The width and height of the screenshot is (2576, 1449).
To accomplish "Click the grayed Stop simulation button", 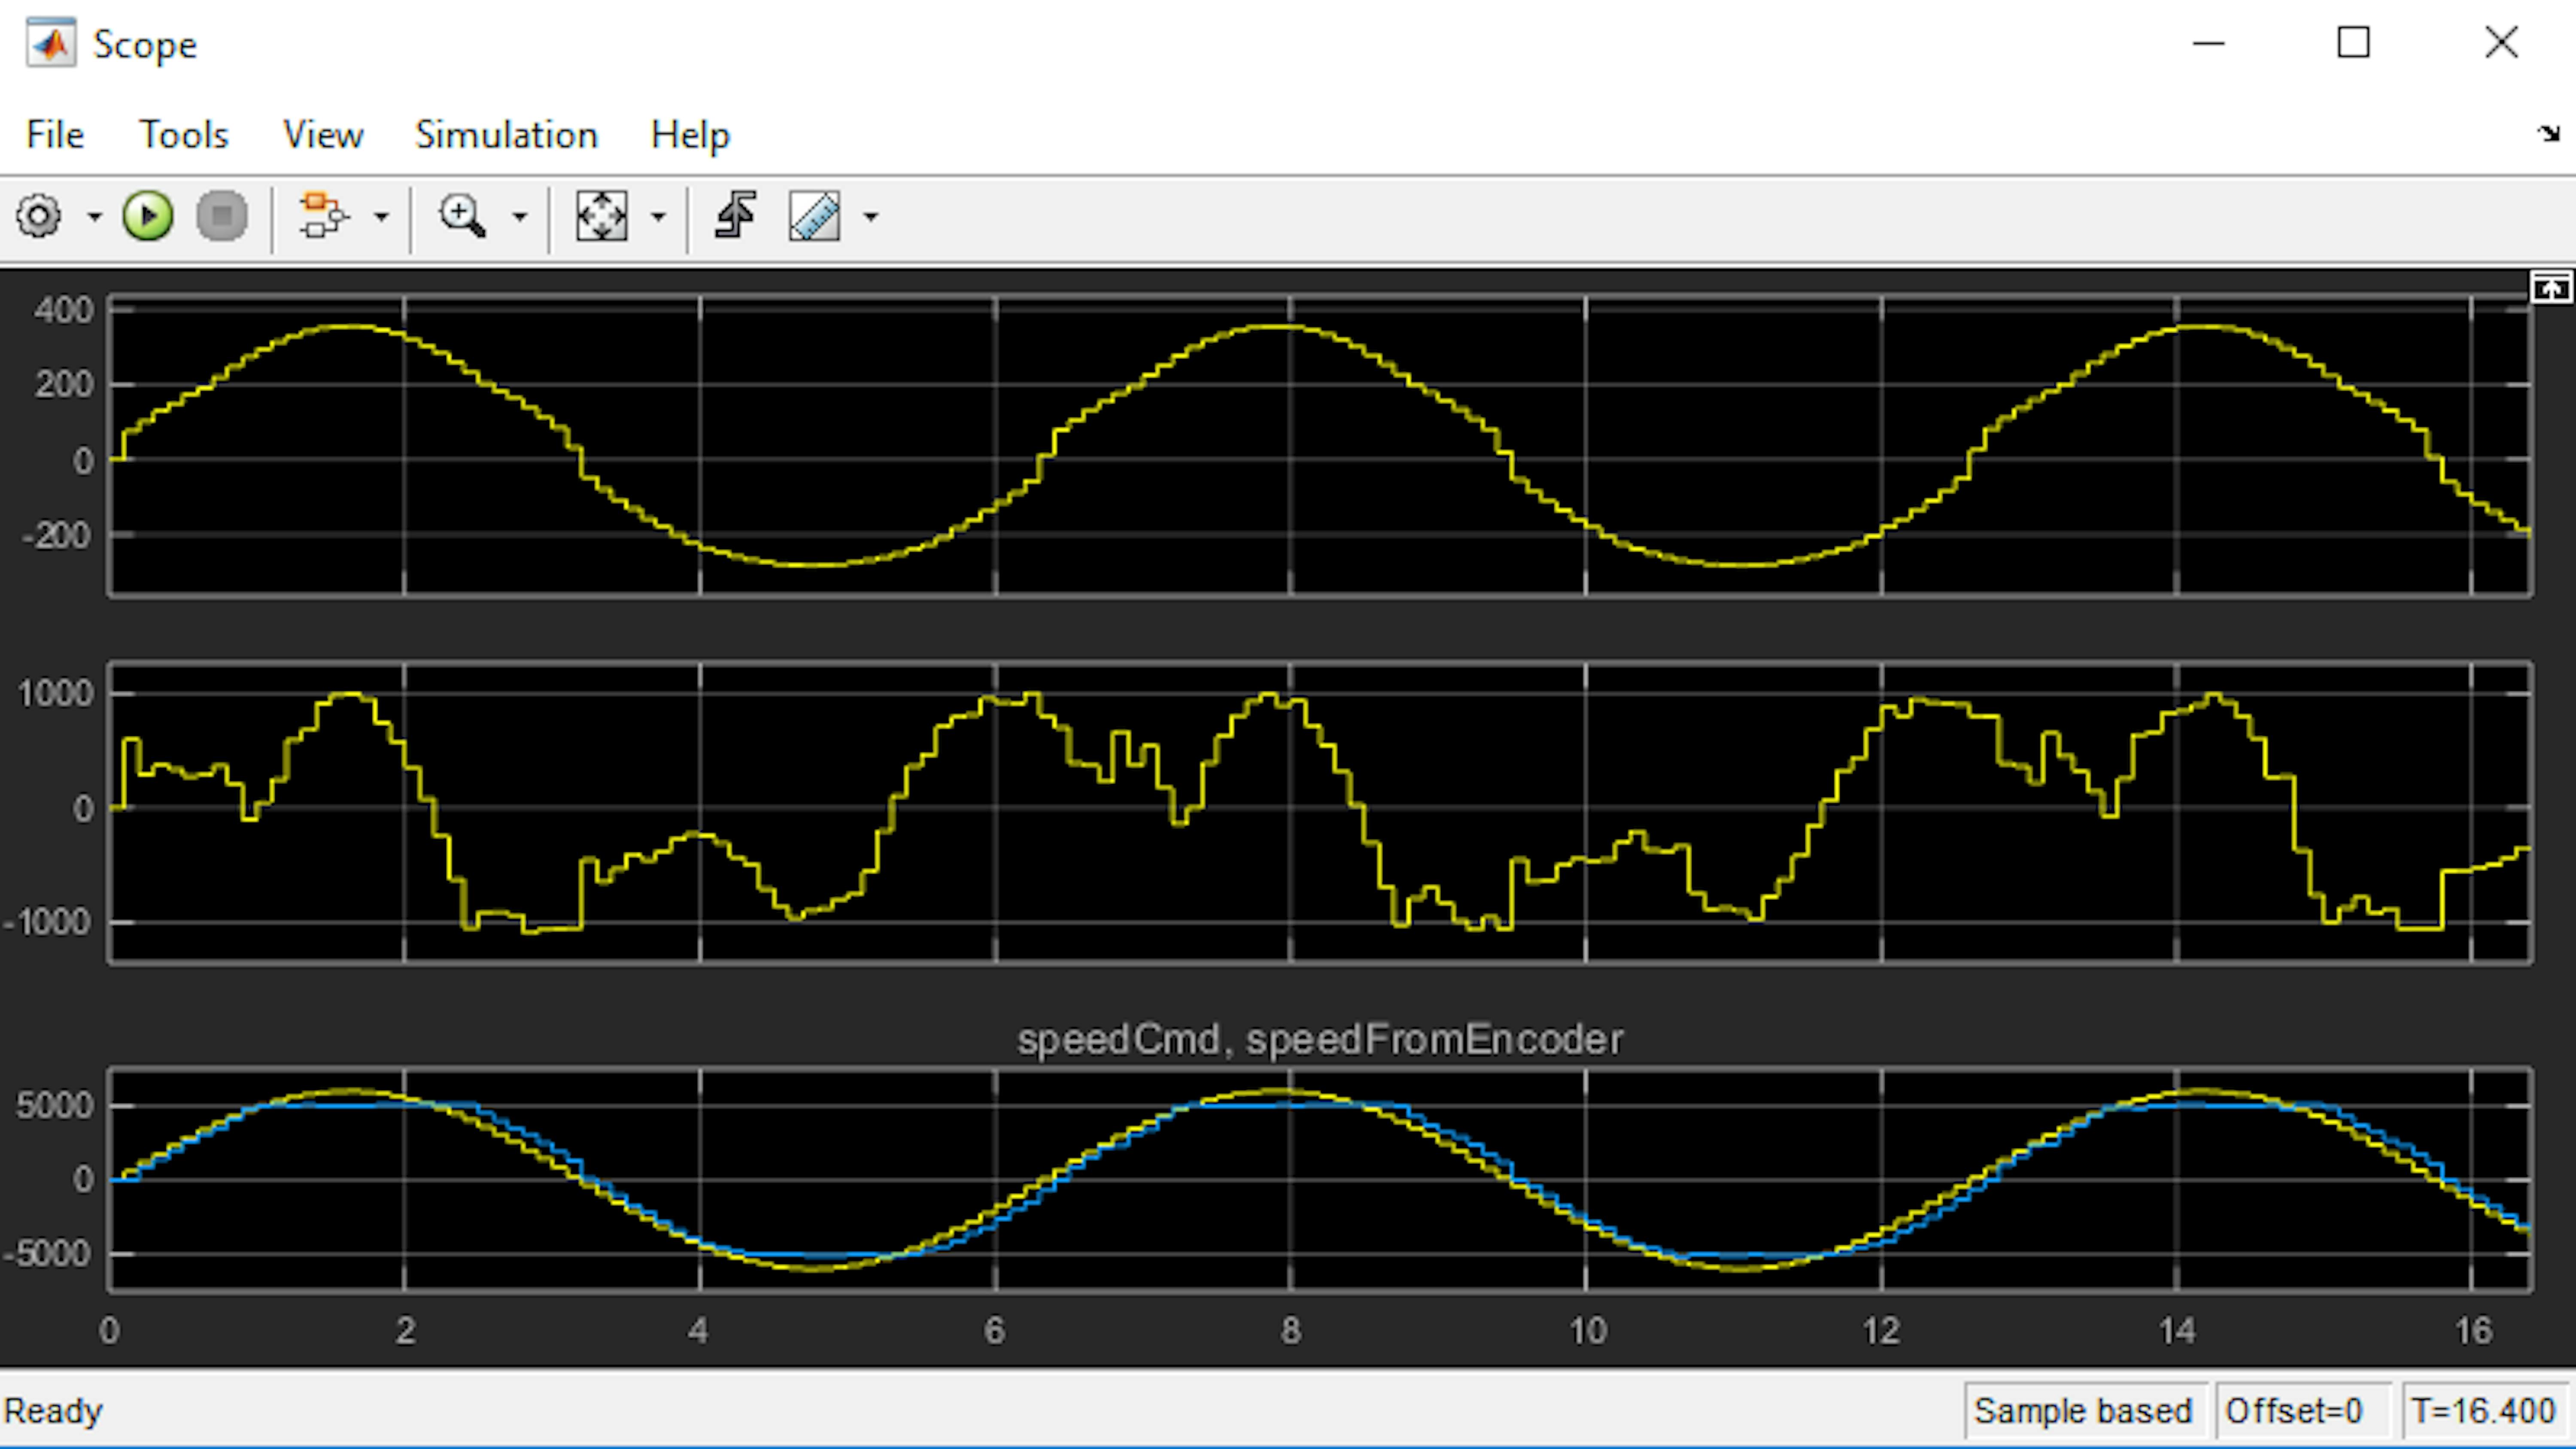I will click(222, 216).
